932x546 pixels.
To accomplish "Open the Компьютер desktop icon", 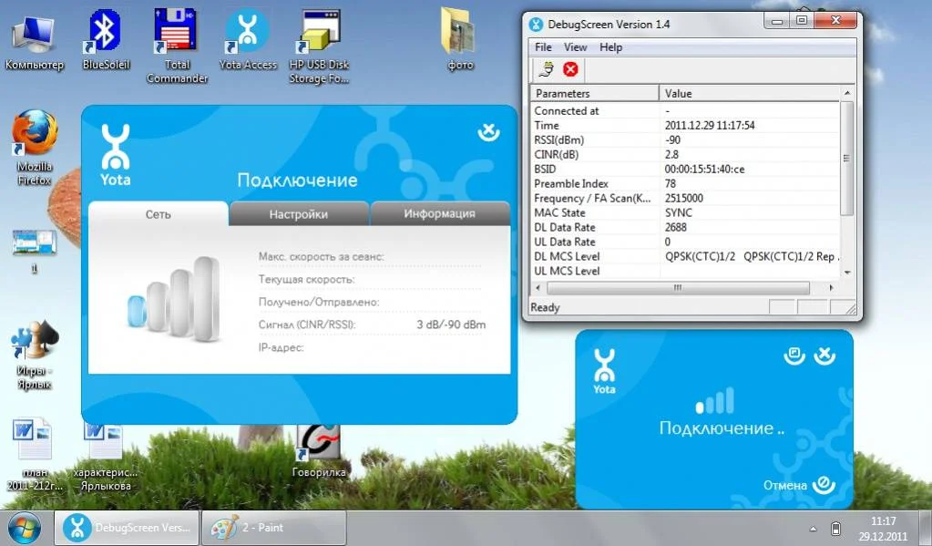I will pyautogui.click(x=34, y=42).
